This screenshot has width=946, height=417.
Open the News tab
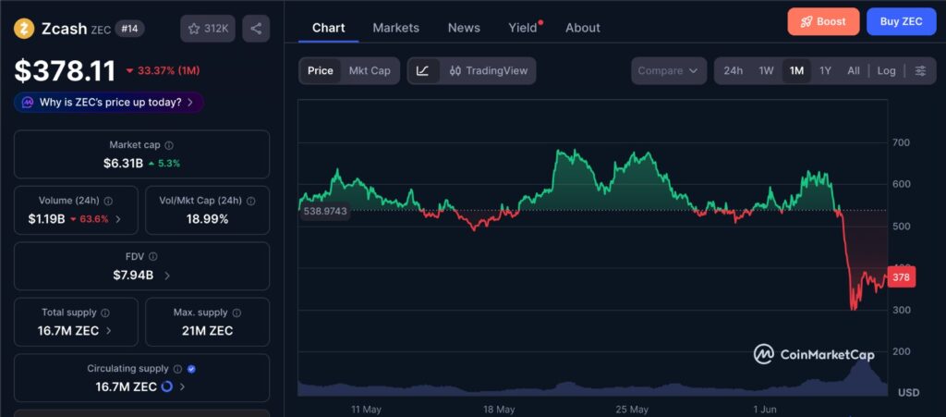point(464,28)
